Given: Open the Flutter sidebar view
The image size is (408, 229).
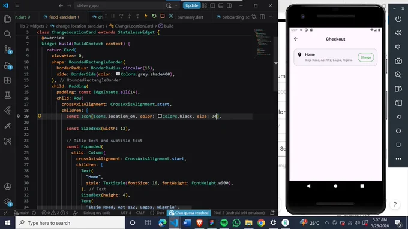Looking at the screenshot, I should pos(7,111).
